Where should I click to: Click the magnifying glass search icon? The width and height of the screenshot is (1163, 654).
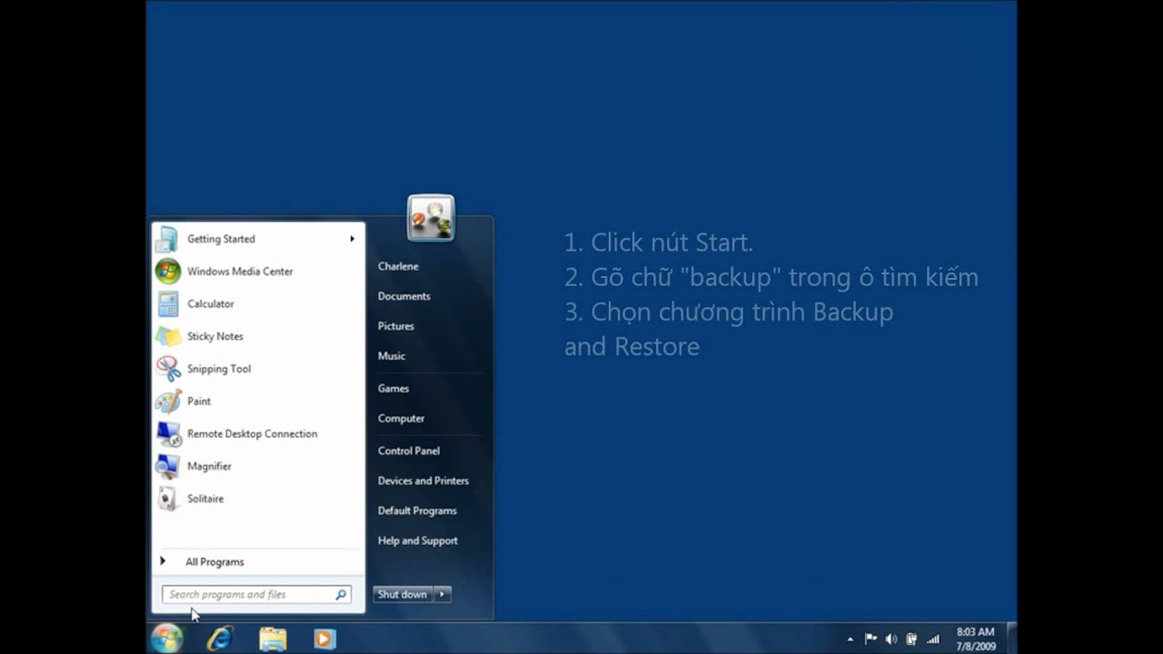(341, 595)
